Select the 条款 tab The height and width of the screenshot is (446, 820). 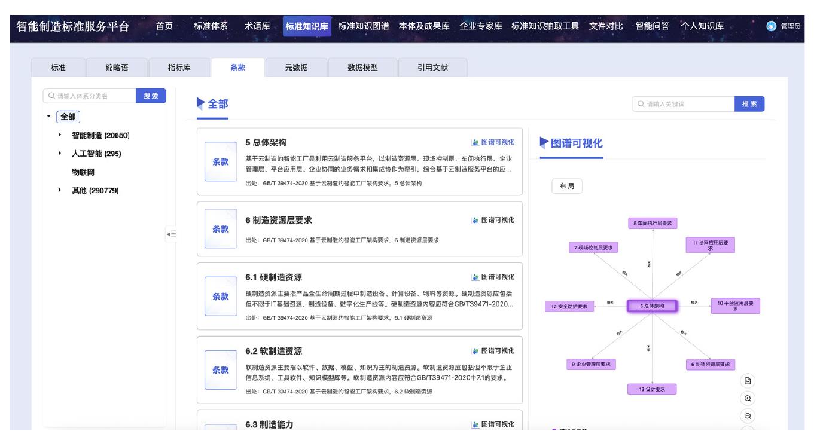click(x=238, y=68)
